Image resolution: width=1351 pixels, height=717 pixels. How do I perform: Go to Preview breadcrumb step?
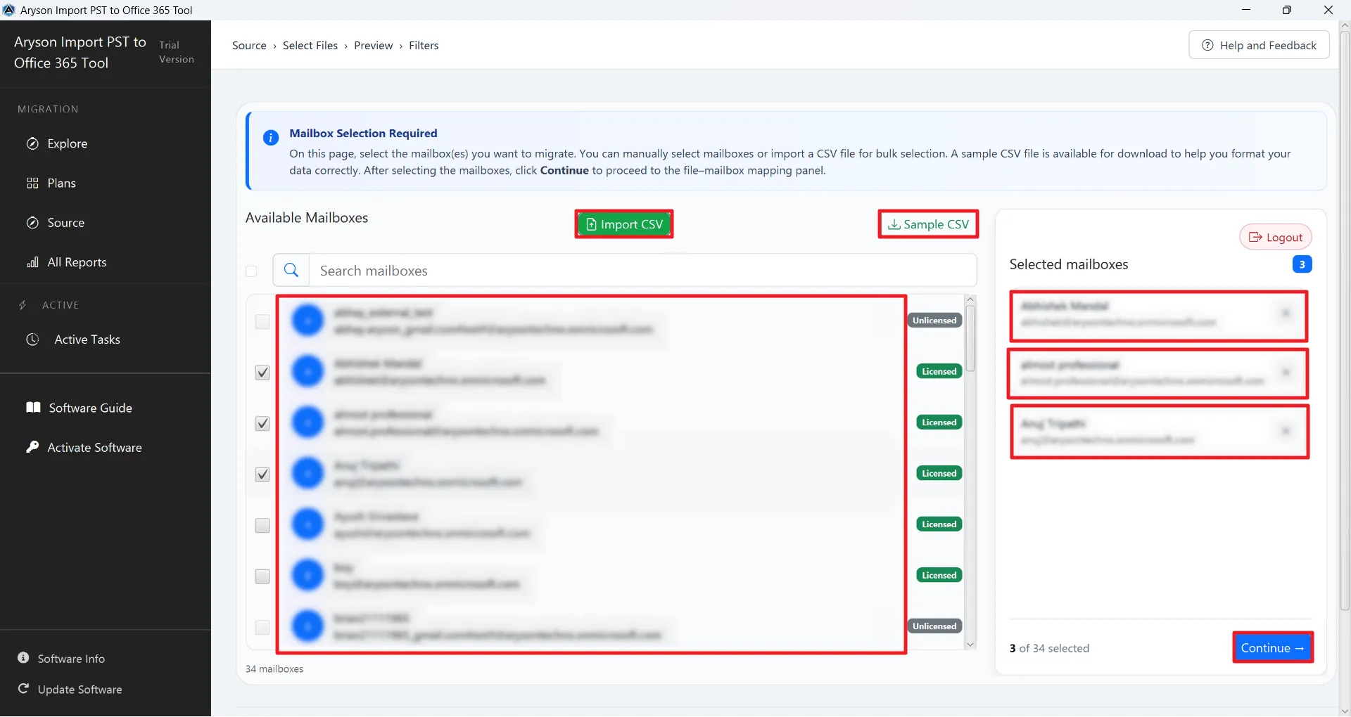pos(373,46)
